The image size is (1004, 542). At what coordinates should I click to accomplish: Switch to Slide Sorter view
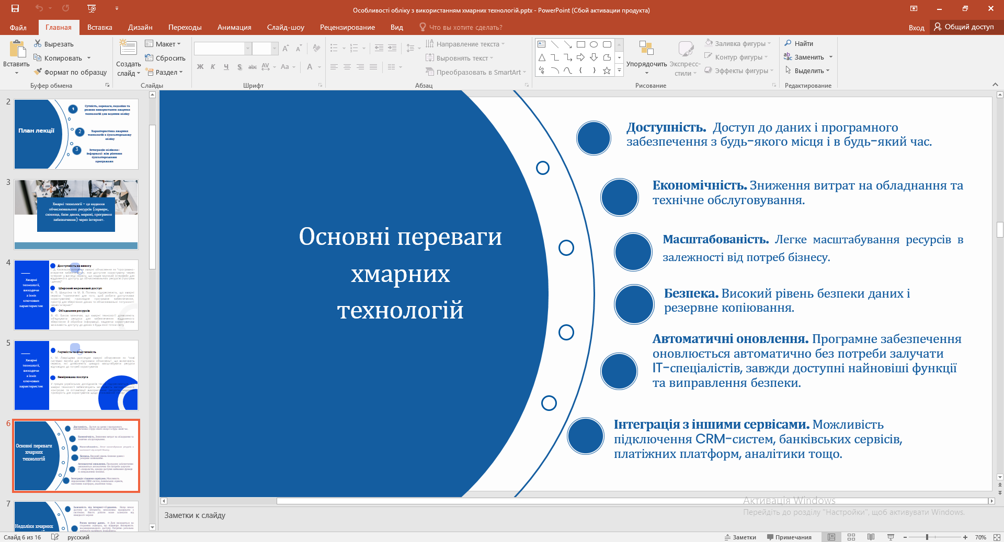click(851, 537)
